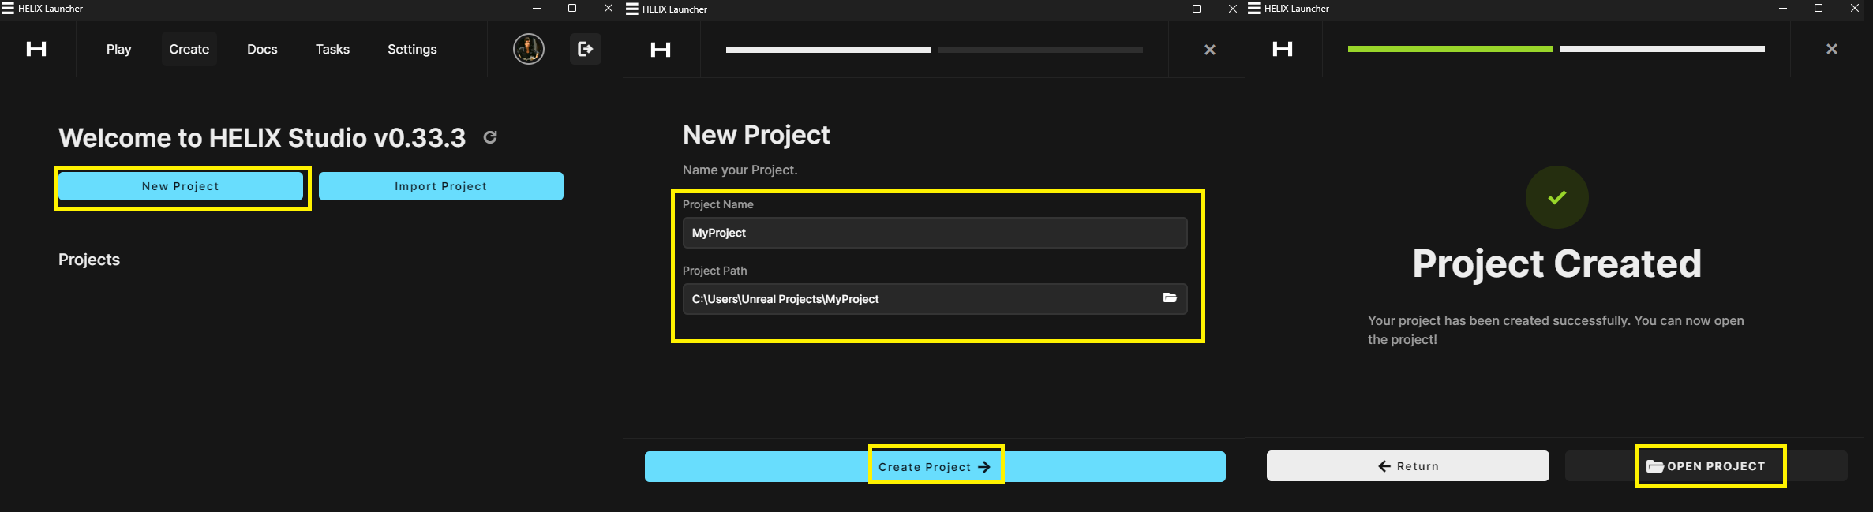Screen dimensions: 1873x512
Task: Open the hamburger menu in the leftmost title bar
Action: pos(8,9)
